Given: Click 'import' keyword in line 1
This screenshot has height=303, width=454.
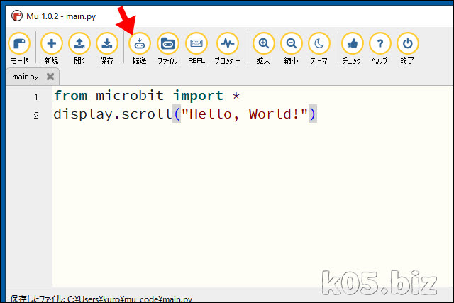Looking at the screenshot, I should (x=198, y=96).
